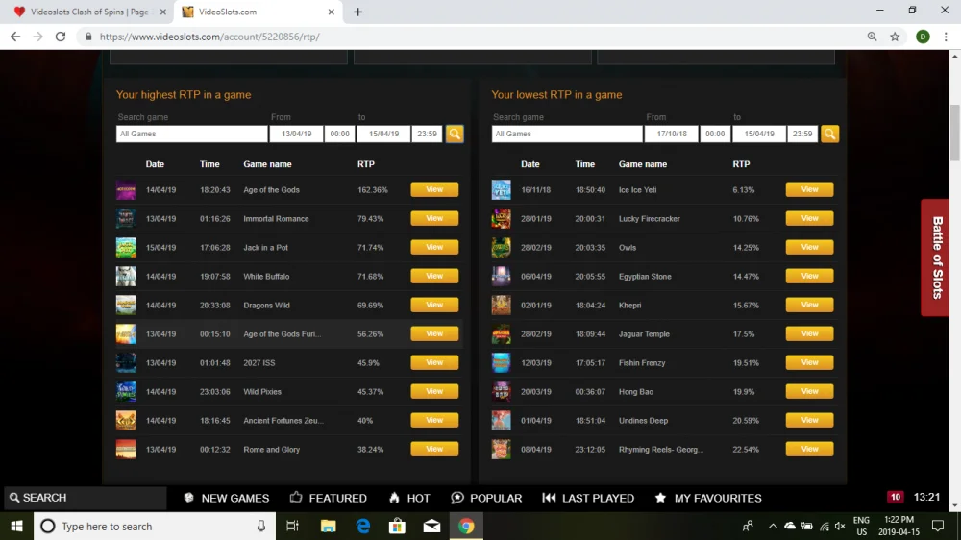Open the Last Played menu
Viewport: 961px width, 540px height.
click(x=588, y=498)
